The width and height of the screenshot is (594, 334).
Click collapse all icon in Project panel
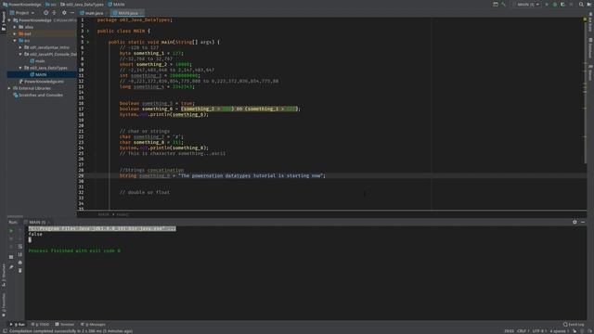point(55,12)
